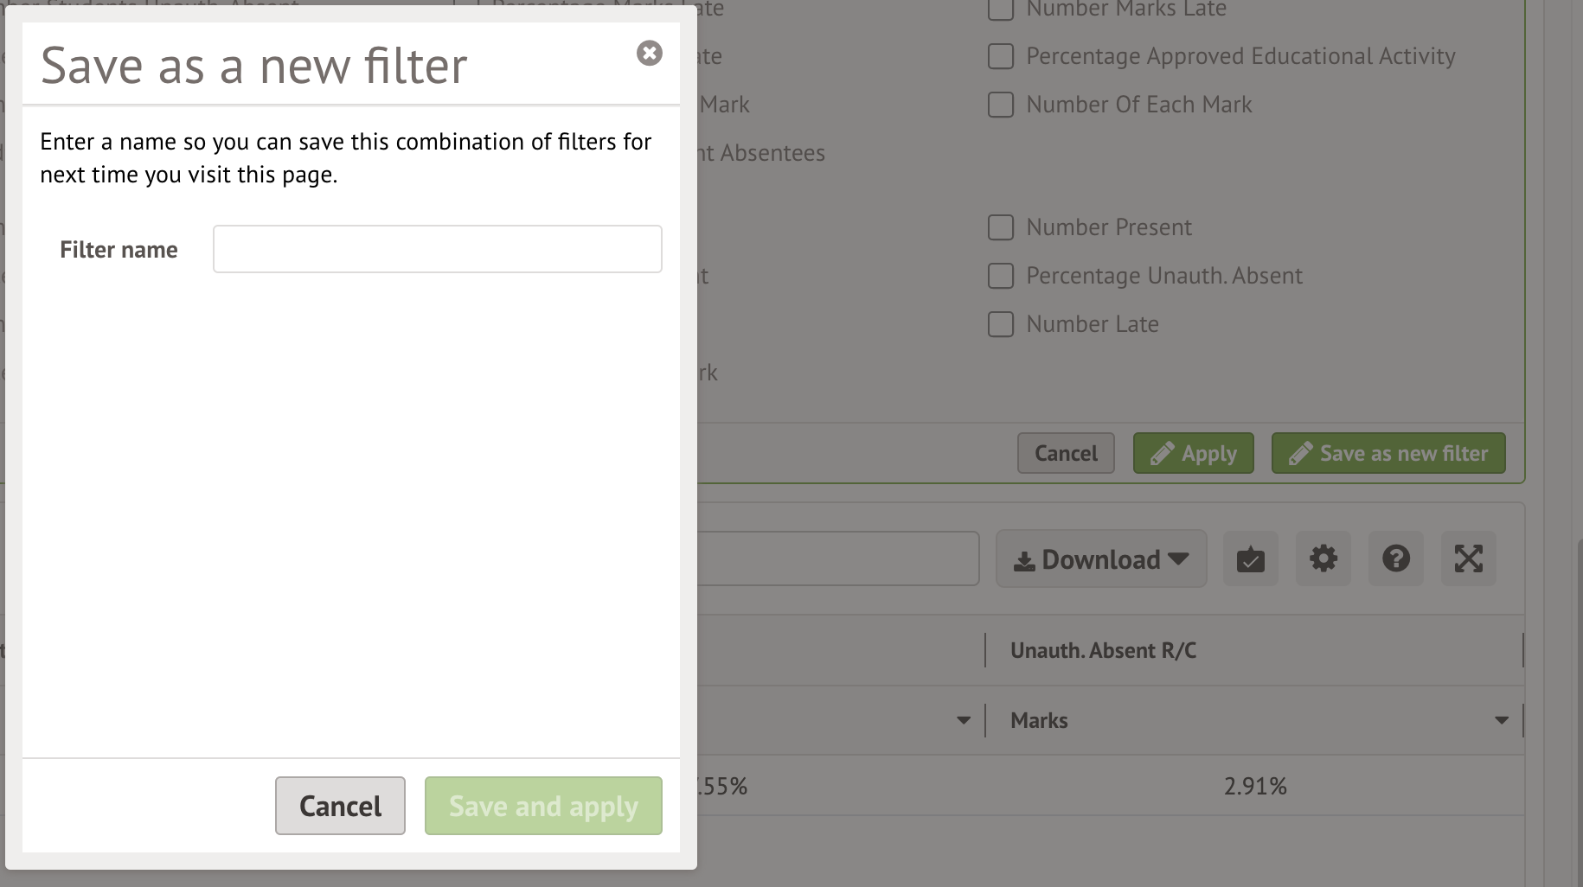
Task: Check the Number Late option
Action: point(1001,324)
